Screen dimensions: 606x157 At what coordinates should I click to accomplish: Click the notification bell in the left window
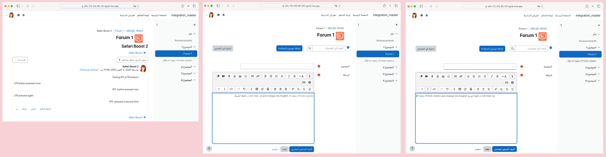tap(24, 15)
